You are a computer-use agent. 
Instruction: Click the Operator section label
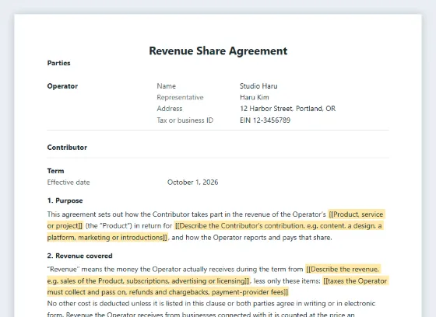(x=62, y=86)
